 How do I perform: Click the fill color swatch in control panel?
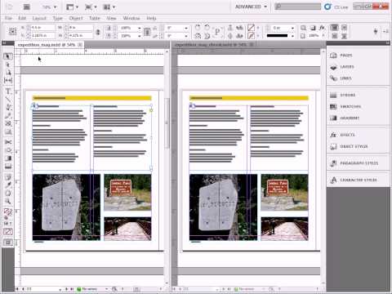coord(251,28)
